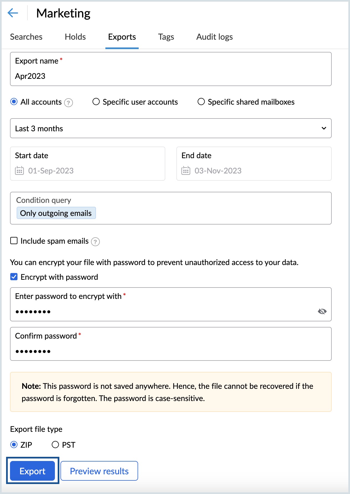Switch to the Searches tab
Image resolution: width=350 pixels, height=494 pixels.
(x=26, y=37)
